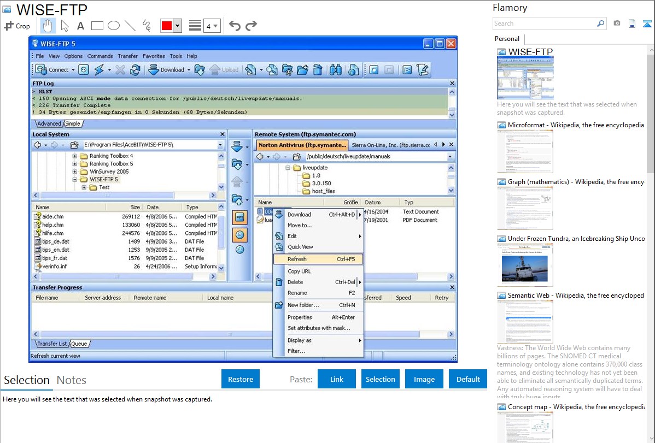Open the Queue tab

79,344
